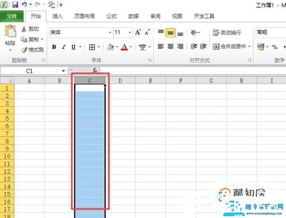Click the number format box showing 常规
Viewport: 286px width, 218px height.
[271, 32]
